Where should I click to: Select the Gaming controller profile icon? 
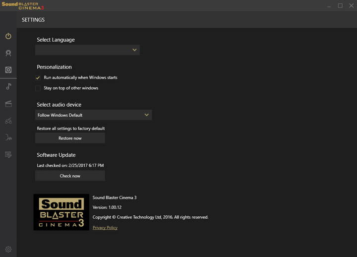(8, 121)
